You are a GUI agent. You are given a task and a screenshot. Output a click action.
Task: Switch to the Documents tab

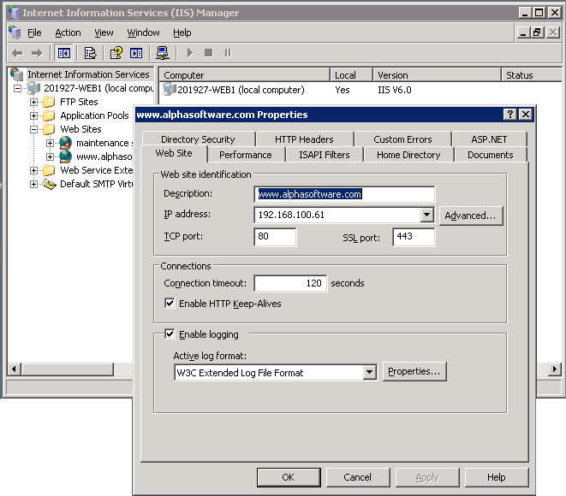click(x=490, y=155)
